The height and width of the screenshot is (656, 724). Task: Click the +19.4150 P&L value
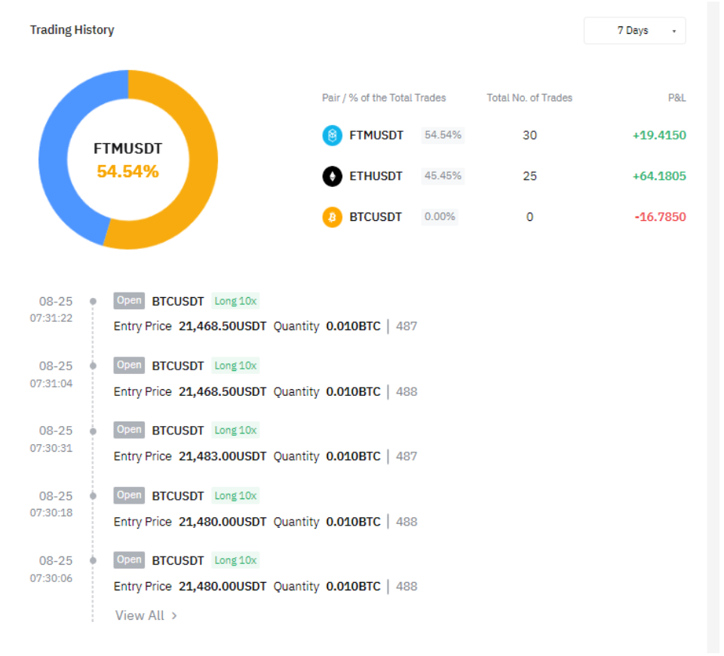(659, 135)
